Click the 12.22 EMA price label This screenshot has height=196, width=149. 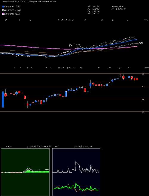click(140, 43)
